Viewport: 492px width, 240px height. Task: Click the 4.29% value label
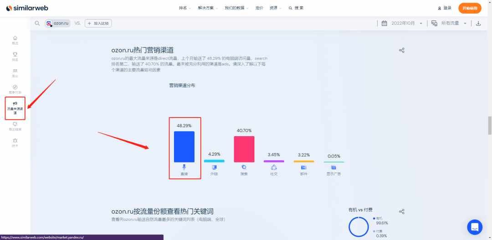pos(214,154)
